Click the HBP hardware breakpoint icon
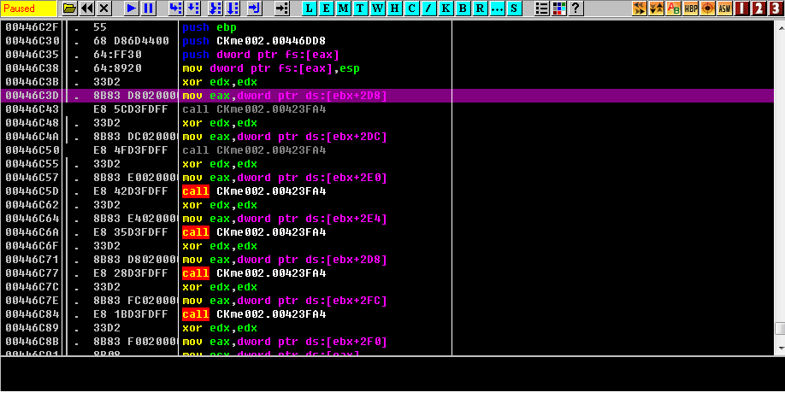Image resolution: width=785 pixels, height=410 pixels. 690,8
